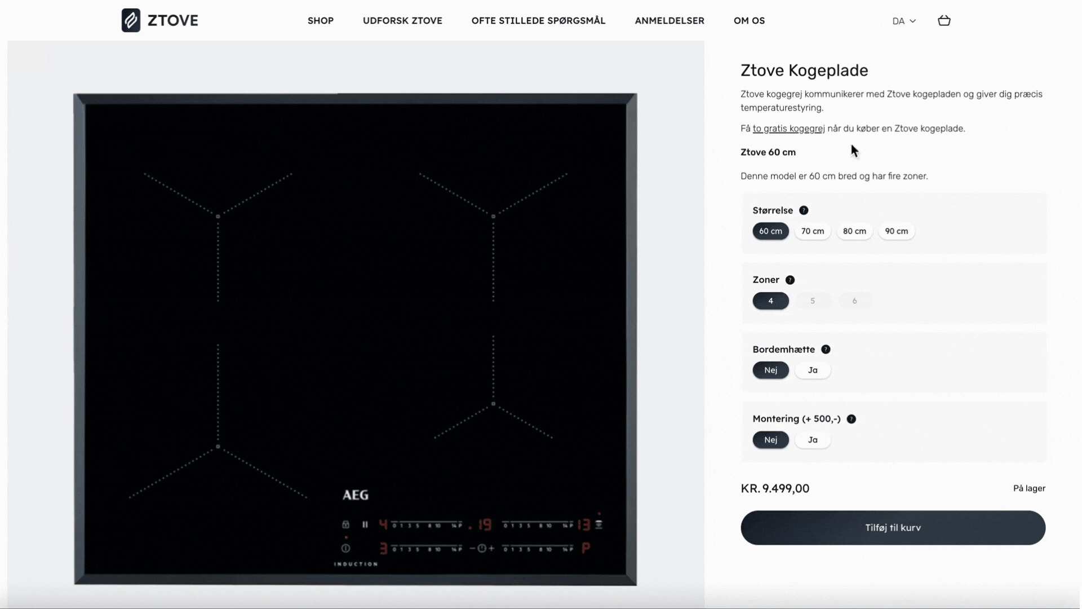Click the Ztove logo icon
The height and width of the screenshot is (609, 1082).
click(131, 20)
